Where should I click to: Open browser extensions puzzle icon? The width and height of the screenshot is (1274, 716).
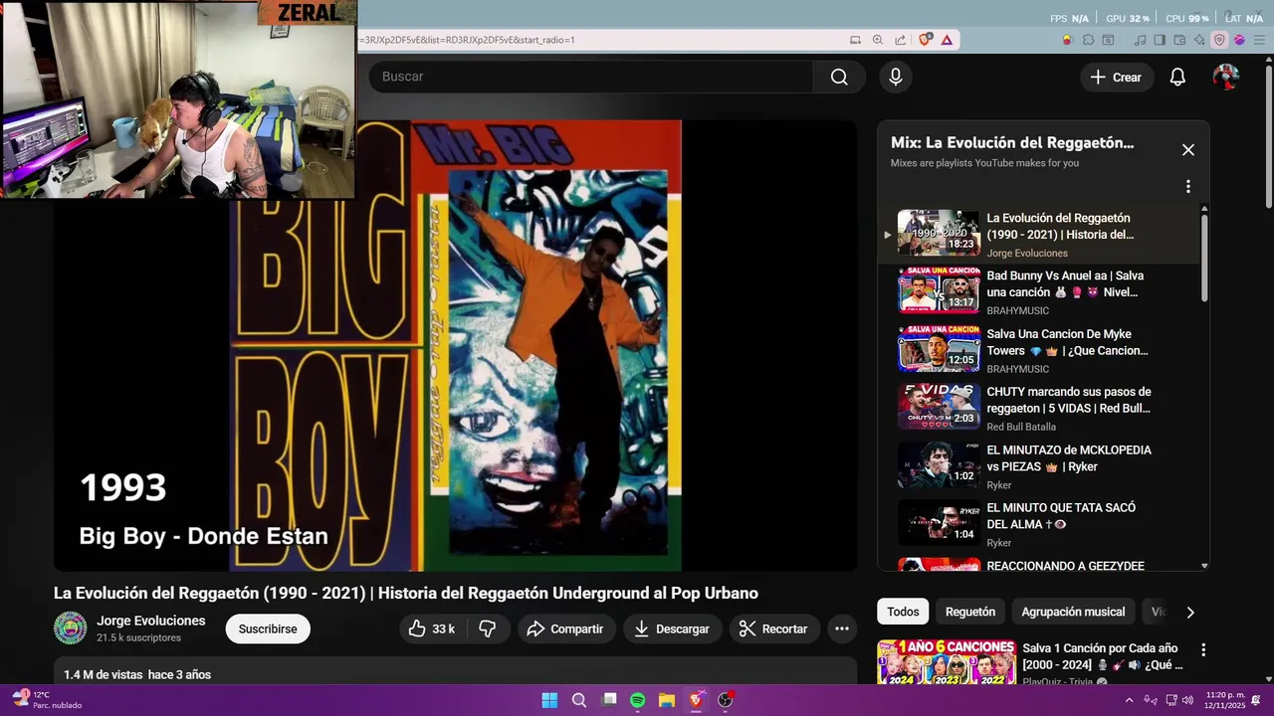1088,40
